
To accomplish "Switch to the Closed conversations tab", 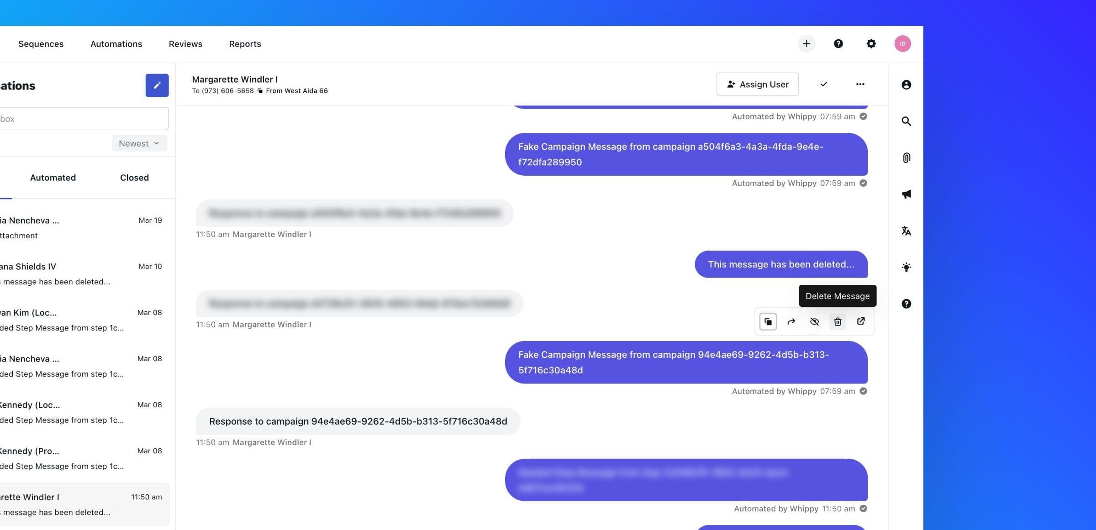I will (134, 178).
